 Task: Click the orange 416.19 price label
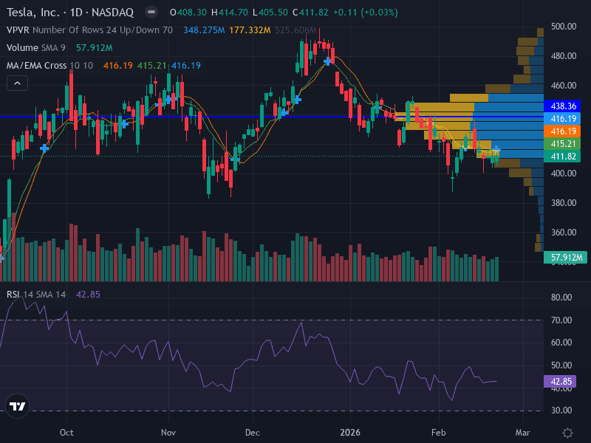[562, 131]
